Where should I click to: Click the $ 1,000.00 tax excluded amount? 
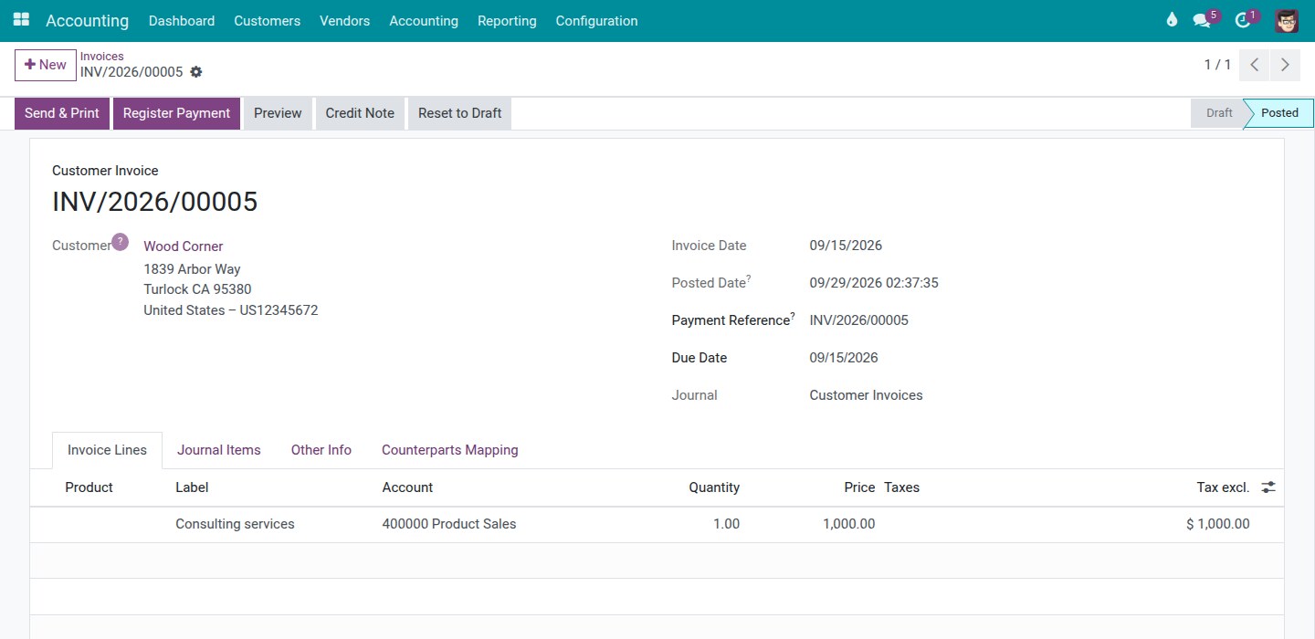tap(1218, 524)
